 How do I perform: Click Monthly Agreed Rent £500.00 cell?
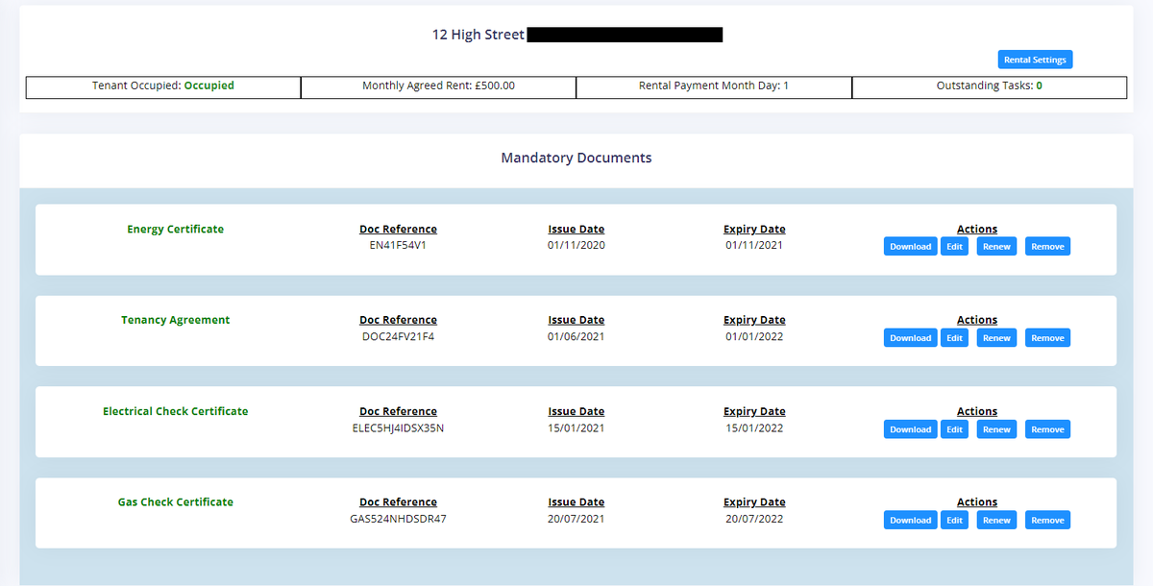pyautogui.click(x=438, y=86)
